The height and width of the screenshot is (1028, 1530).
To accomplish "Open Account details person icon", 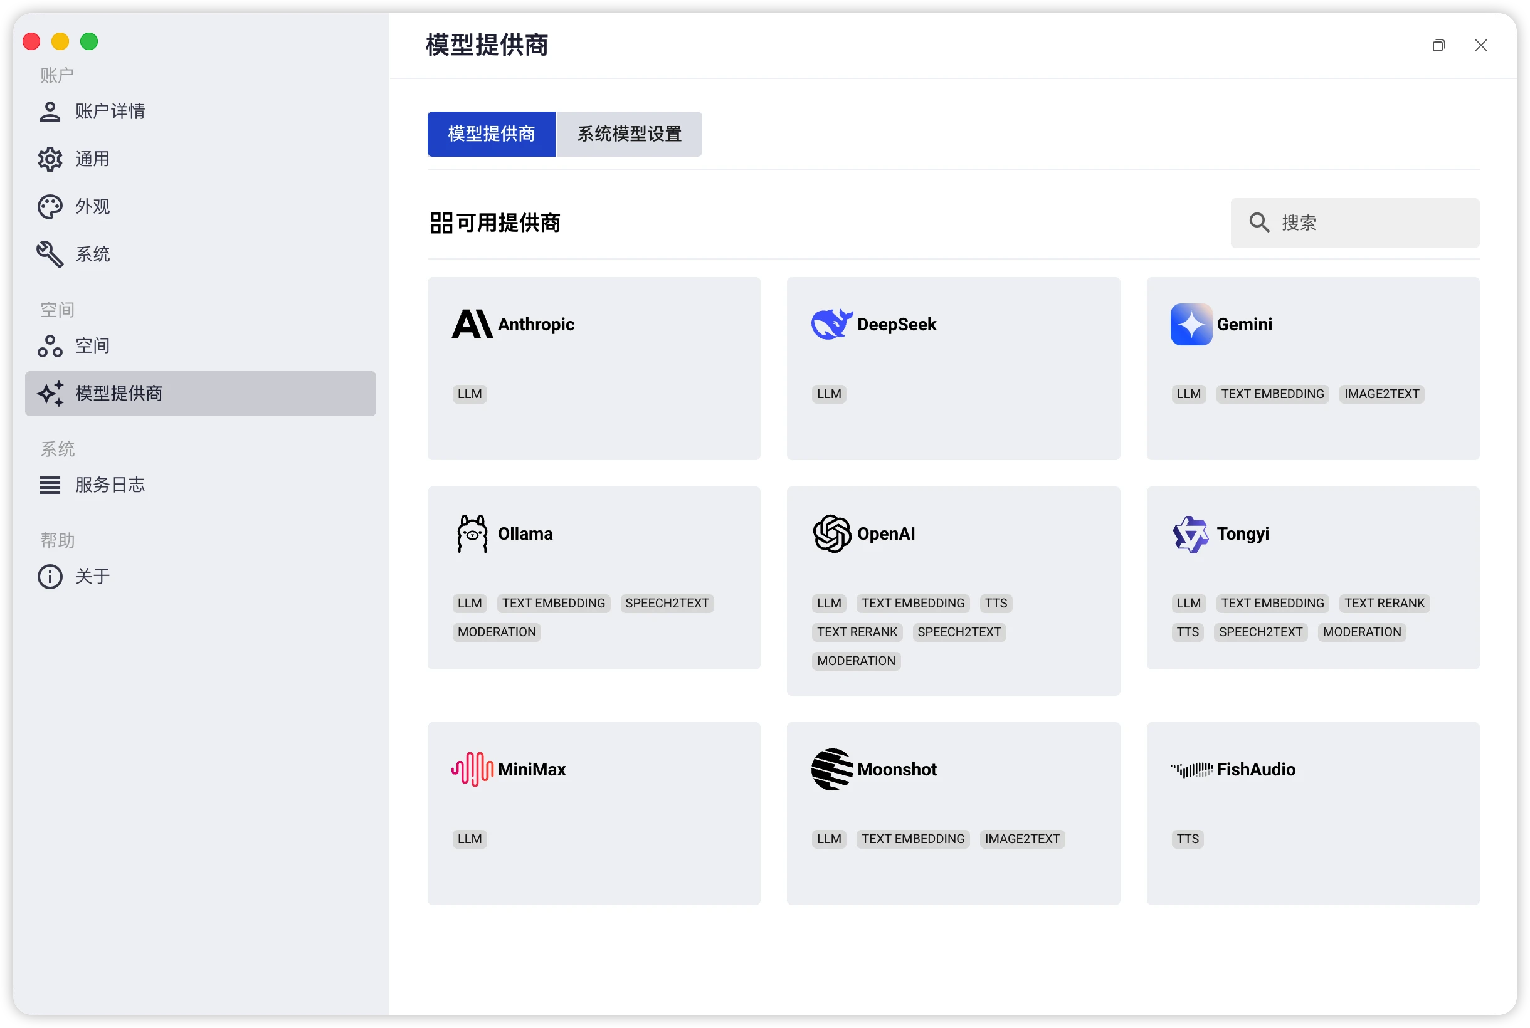I will pyautogui.click(x=50, y=112).
